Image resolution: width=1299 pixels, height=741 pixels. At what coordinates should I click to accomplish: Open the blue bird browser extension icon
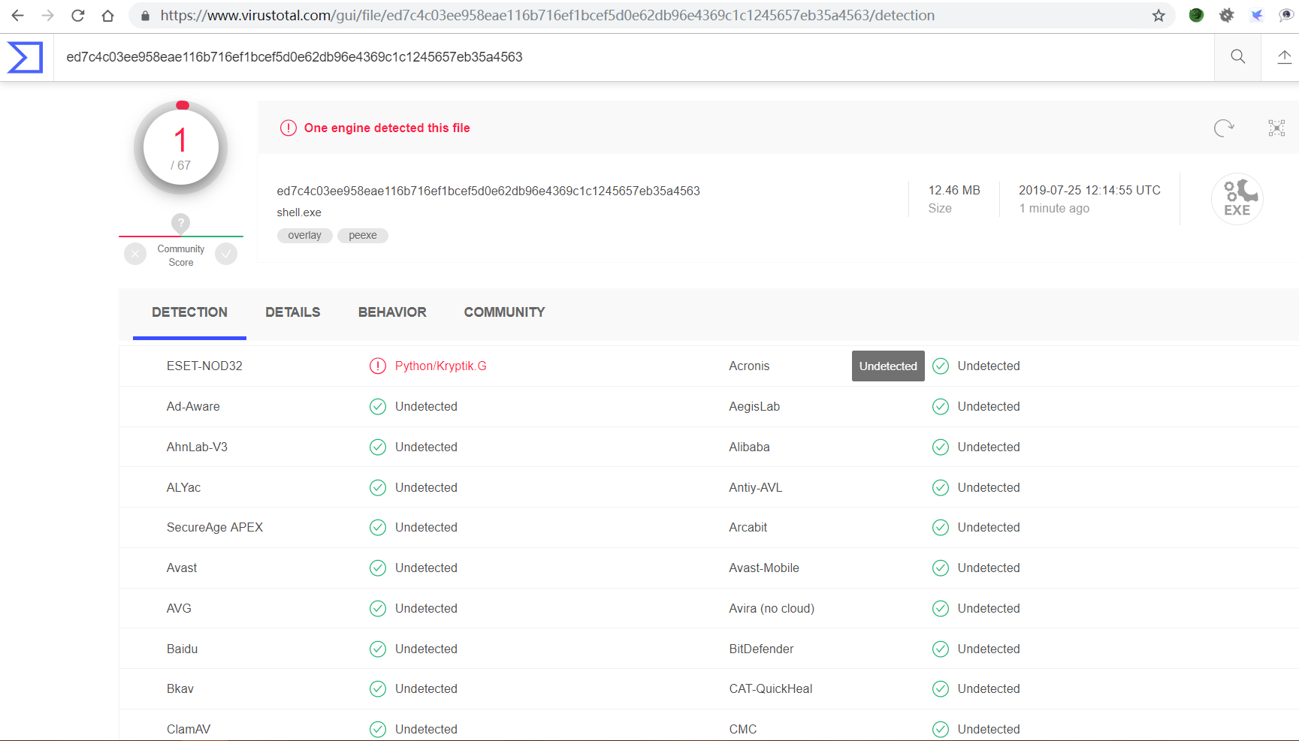pos(1256,15)
